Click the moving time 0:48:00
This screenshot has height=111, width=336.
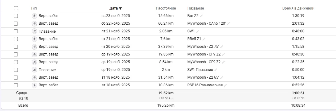coord(298,31)
